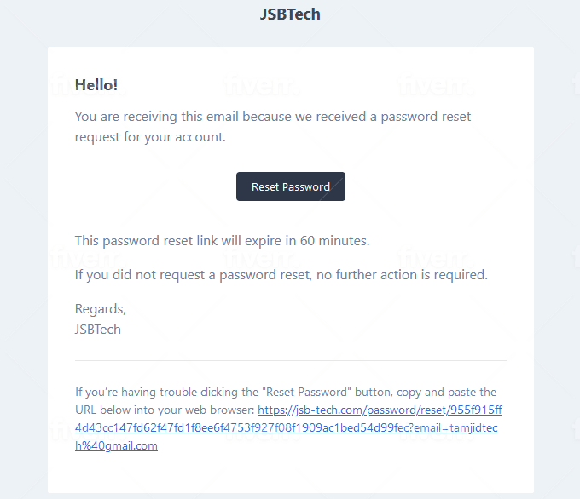Viewport: 580px width, 499px height.
Task: Click the 'request for your account.' text
Action: pyautogui.click(x=150, y=137)
